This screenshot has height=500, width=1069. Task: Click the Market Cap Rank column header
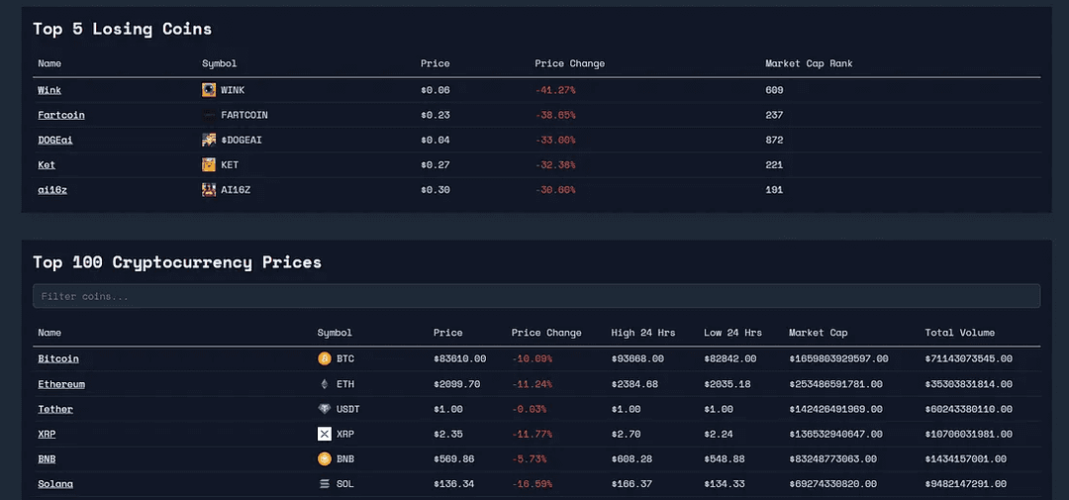(809, 63)
